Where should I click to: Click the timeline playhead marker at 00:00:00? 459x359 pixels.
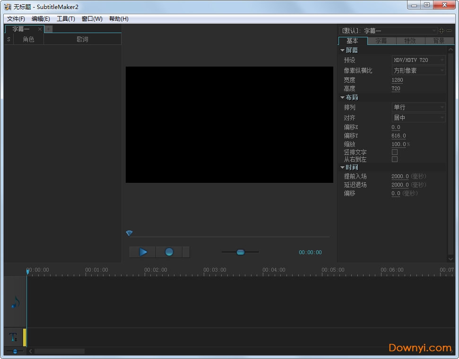pyautogui.click(x=27, y=272)
